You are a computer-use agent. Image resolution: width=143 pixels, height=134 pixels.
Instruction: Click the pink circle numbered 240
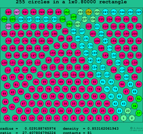click(8, 12)
